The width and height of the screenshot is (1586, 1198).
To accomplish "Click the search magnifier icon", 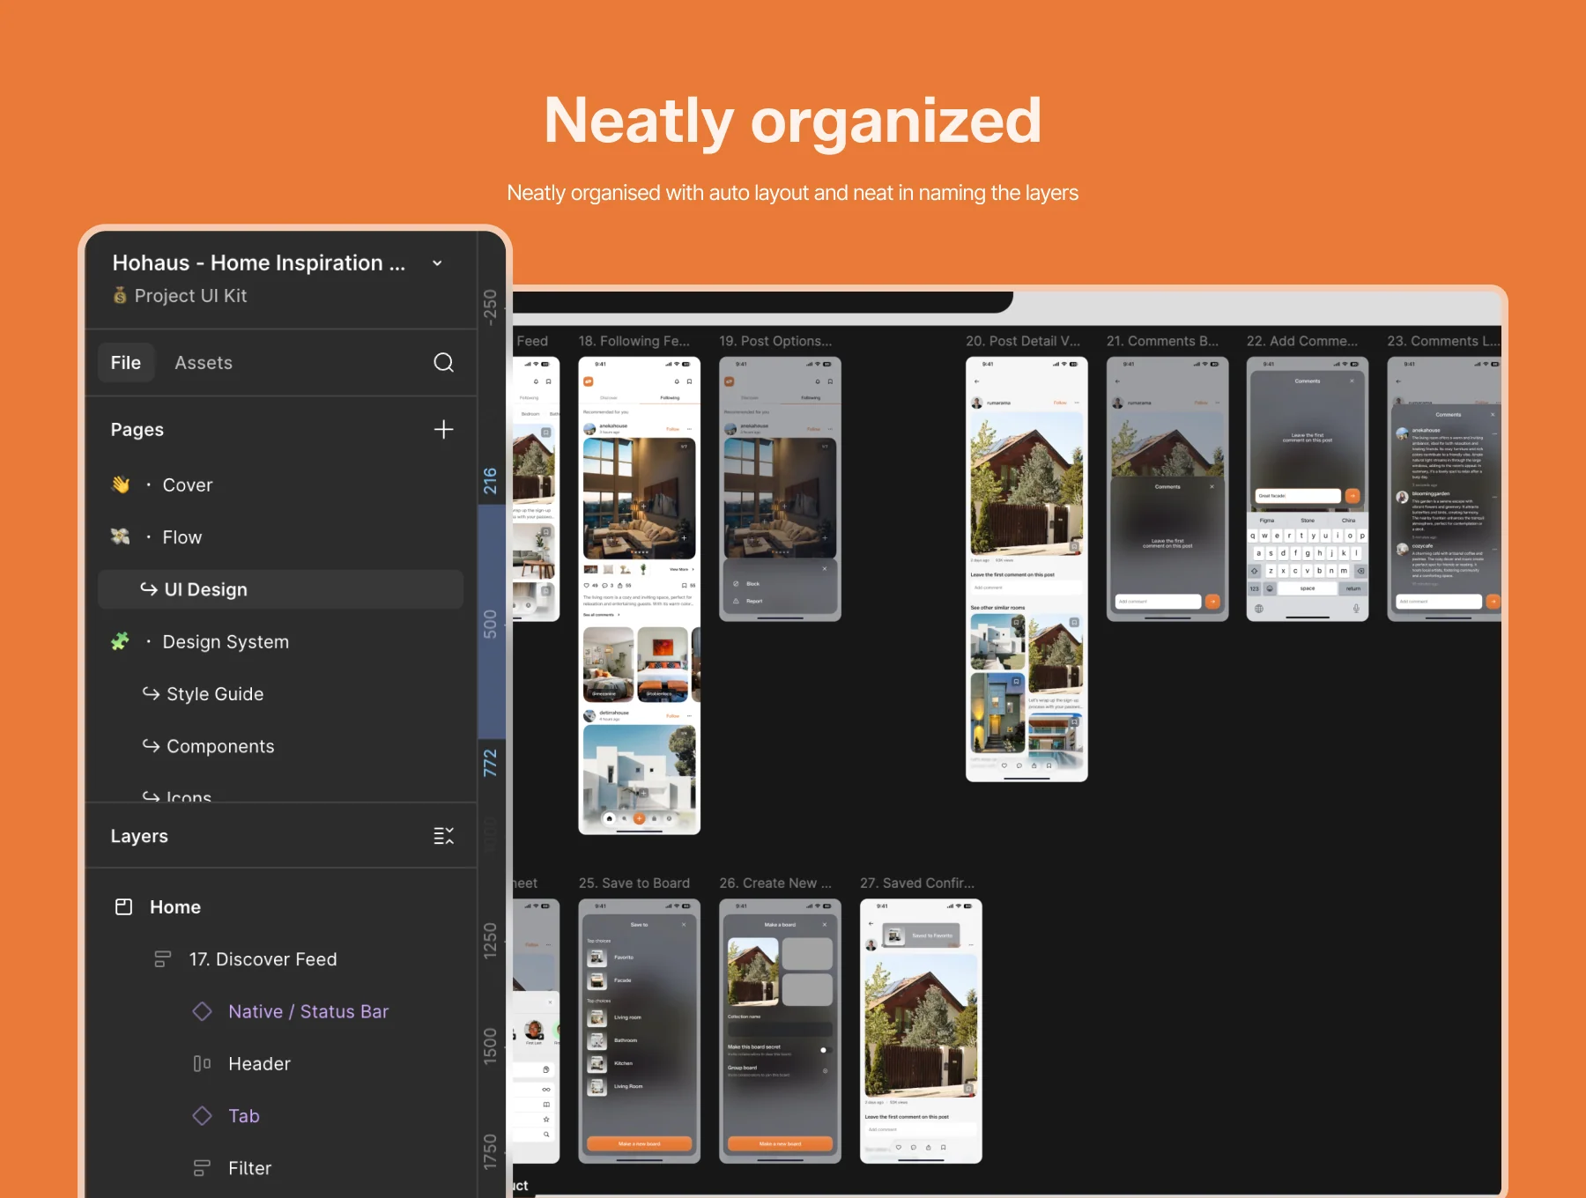I will tap(444, 363).
